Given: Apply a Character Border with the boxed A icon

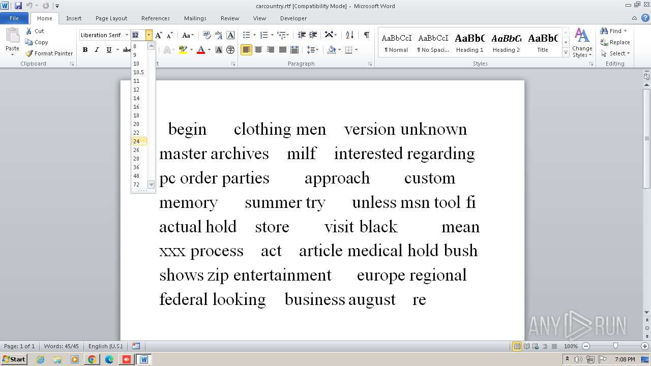Looking at the screenshot, I should pyautogui.click(x=230, y=35).
